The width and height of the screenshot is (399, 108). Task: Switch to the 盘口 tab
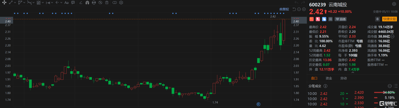pos(314,78)
